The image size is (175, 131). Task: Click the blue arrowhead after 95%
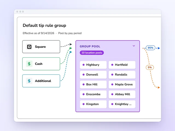point(159,48)
